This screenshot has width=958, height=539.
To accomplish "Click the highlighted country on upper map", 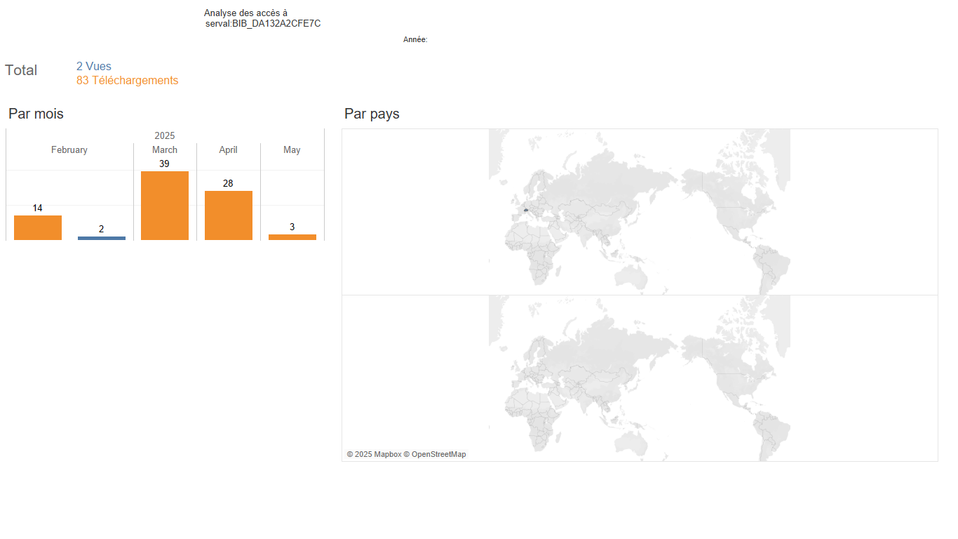I will click(525, 210).
